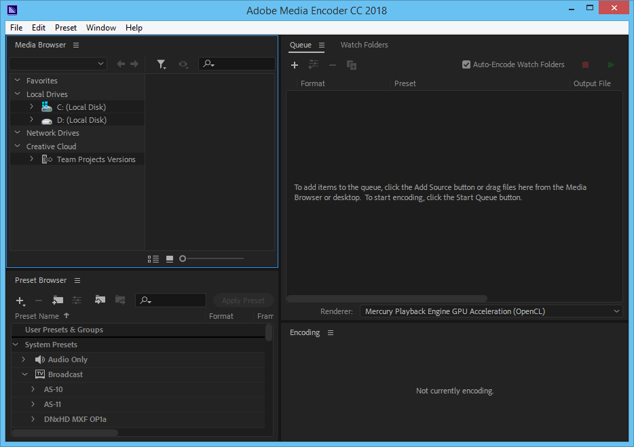This screenshot has height=447, width=634.
Task: Click the Apply Preset button
Action: coord(244,300)
